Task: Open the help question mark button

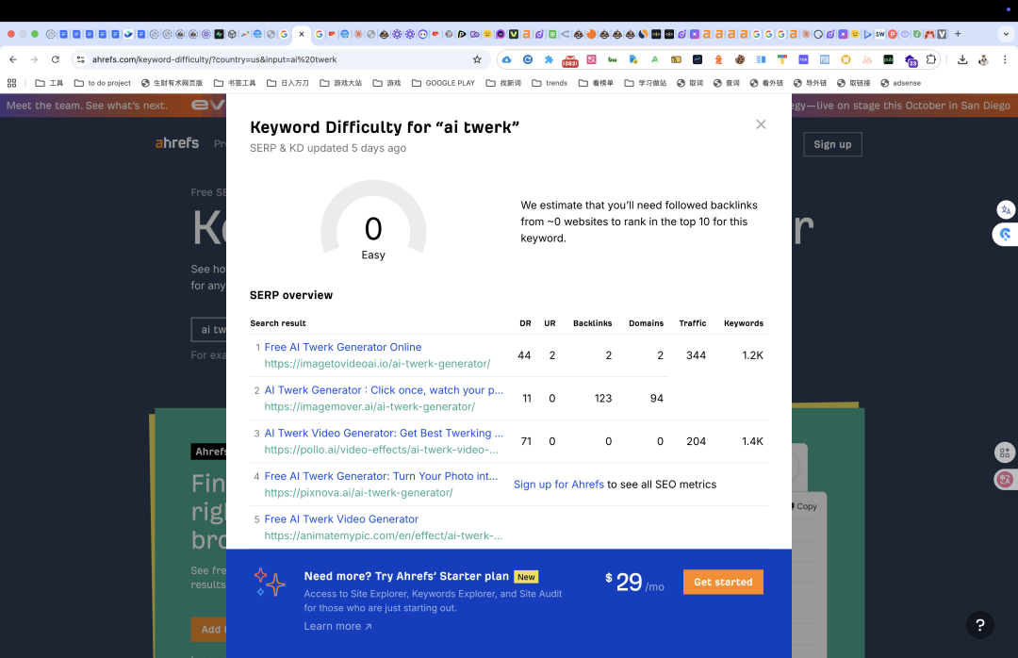Action: [x=979, y=625]
